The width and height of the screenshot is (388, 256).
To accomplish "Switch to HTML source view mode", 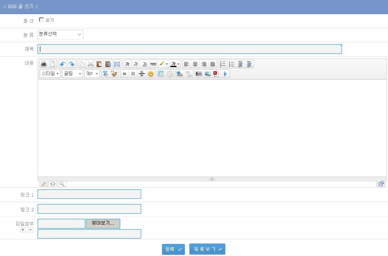I will pyautogui.click(x=53, y=184).
